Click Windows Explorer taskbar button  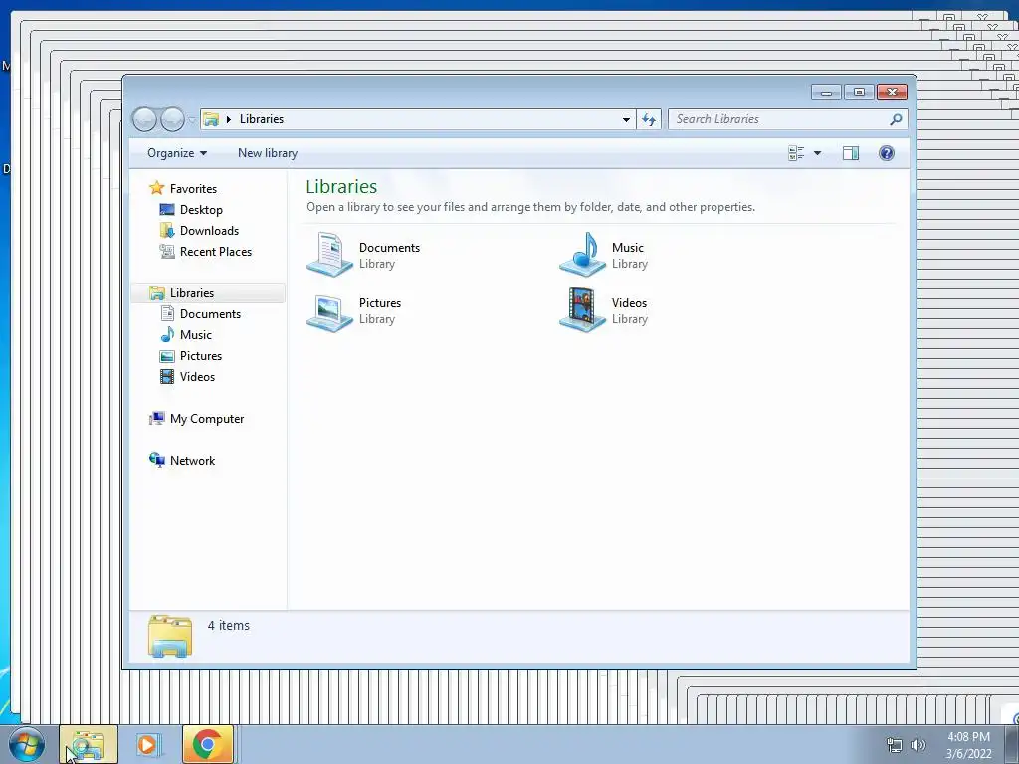89,744
